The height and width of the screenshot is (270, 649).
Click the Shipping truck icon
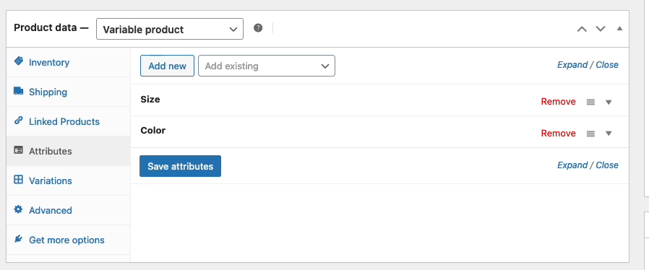pyautogui.click(x=19, y=91)
